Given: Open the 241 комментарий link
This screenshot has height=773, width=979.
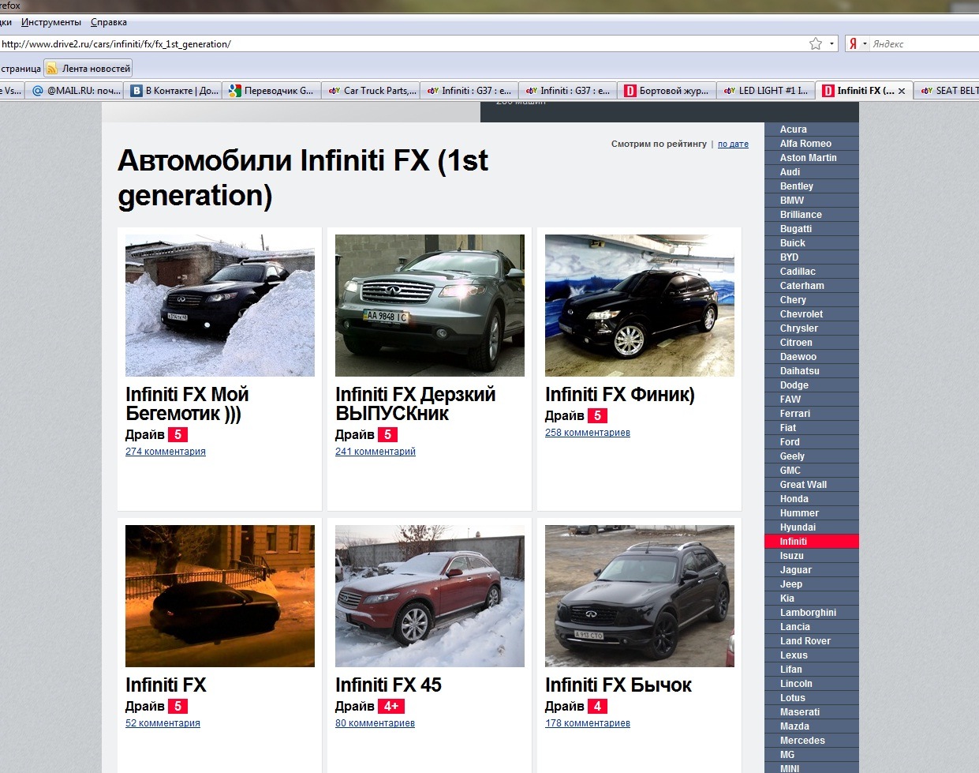Looking at the screenshot, I should click(376, 452).
